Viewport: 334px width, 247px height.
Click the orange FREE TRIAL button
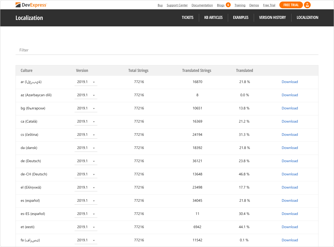291,5
